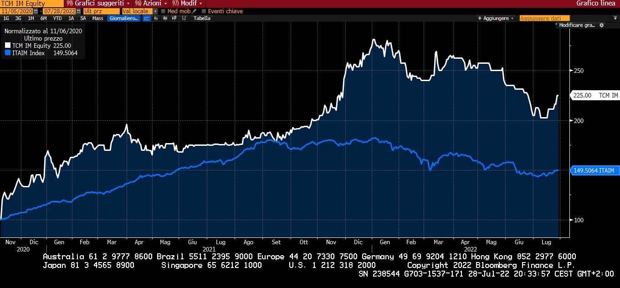This screenshot has width=620, height=288.
Task: Click the Ult prz field
Action: pos(102,11)
